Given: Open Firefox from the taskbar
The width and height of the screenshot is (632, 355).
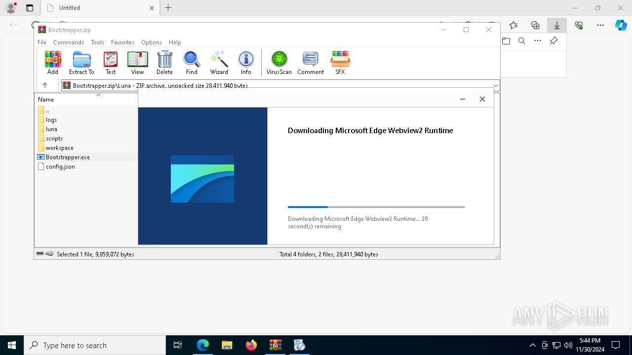Looking at the screenshot, I should (x=251, y=345).
